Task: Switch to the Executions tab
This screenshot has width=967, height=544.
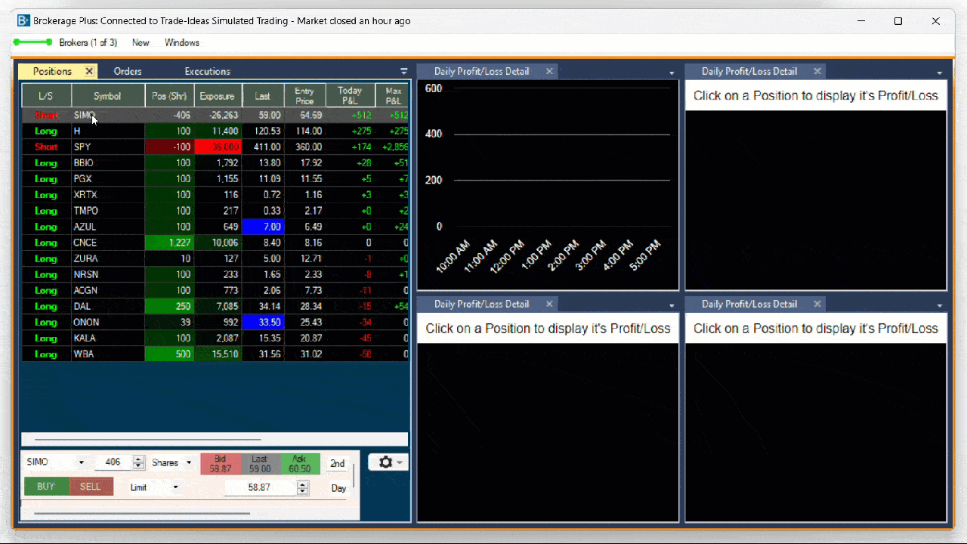Action: click(207, 71)
